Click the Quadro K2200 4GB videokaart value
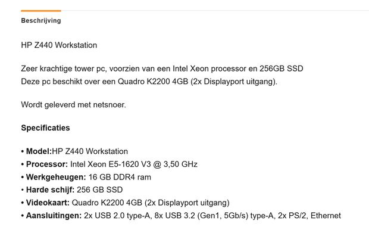Screen dimensions: 369x245 [151, 203]
